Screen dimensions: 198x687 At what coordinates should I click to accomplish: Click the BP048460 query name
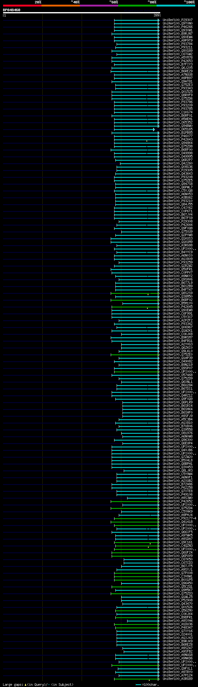[12, 10]
